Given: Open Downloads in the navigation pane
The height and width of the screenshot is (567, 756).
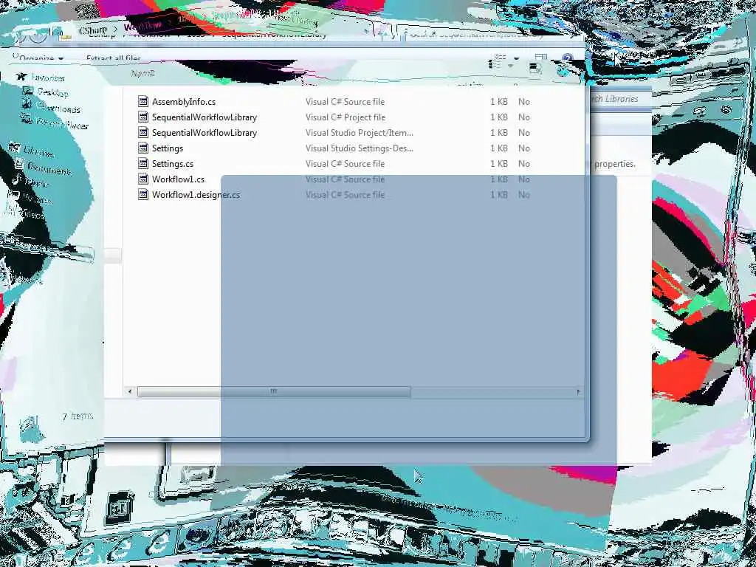Looking at the screenshot, I should (x=58, y=109).
